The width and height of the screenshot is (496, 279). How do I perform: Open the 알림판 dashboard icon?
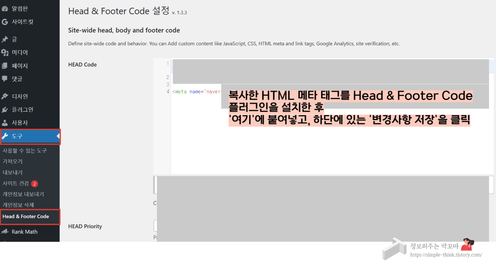(x=5, y=9)
